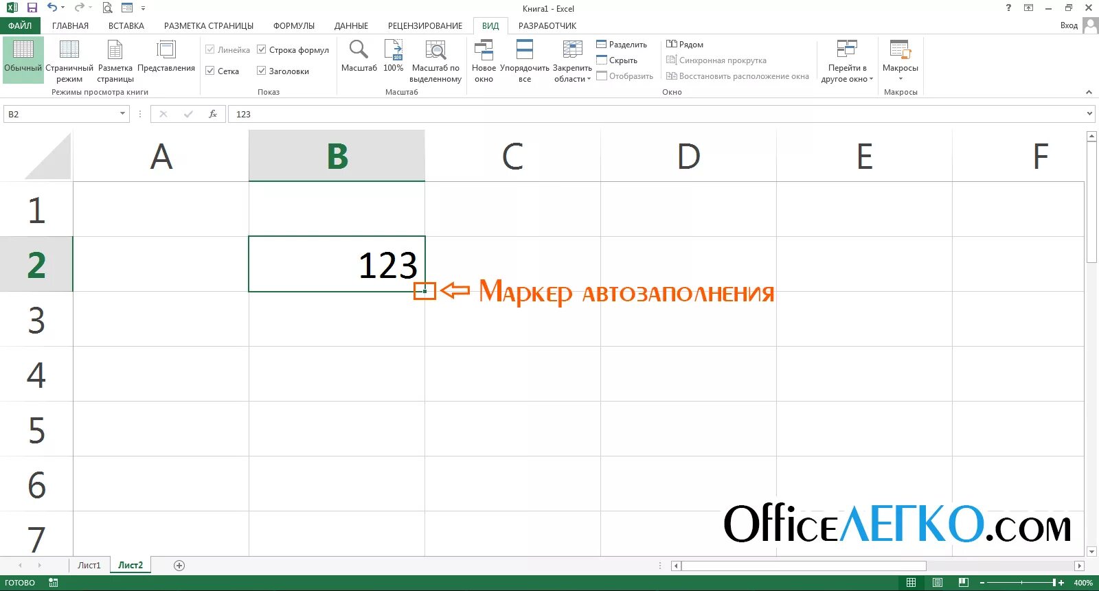Click Упорядочить все windows

click(x=525, y=61)
